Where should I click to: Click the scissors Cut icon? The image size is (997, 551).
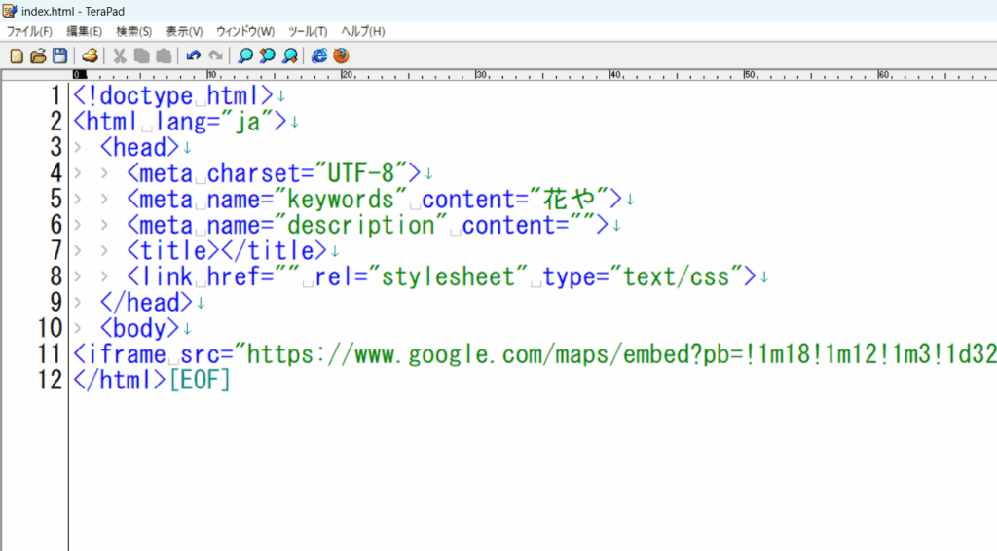tap(120, 55)
